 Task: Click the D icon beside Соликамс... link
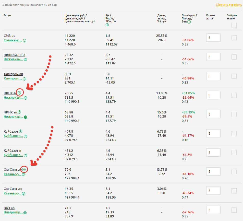pos(24,41)
